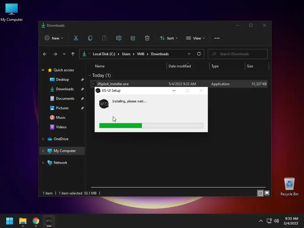Click the network icon in tray
This screenshot has width=304, height=228.
(x=269, y=221)
